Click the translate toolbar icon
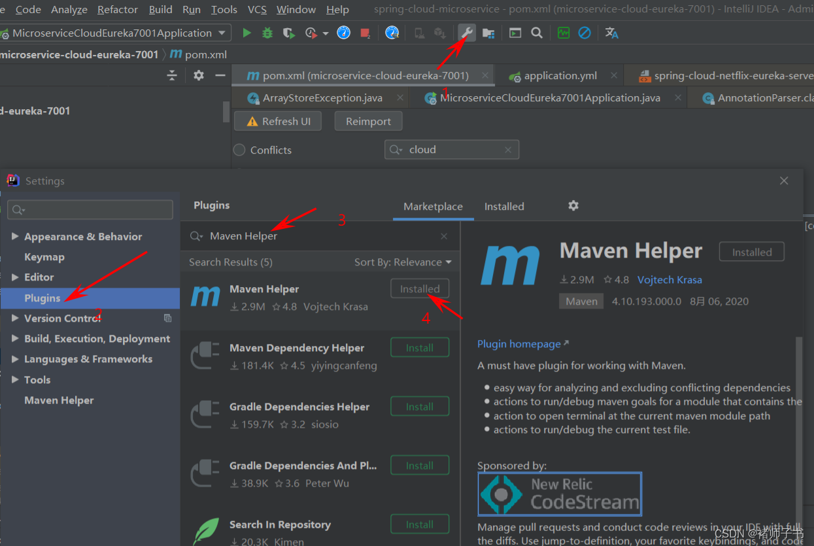814x546 pixels. pos(611,33)
